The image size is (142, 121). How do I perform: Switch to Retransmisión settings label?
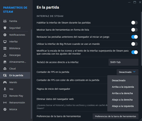[17, 102]
